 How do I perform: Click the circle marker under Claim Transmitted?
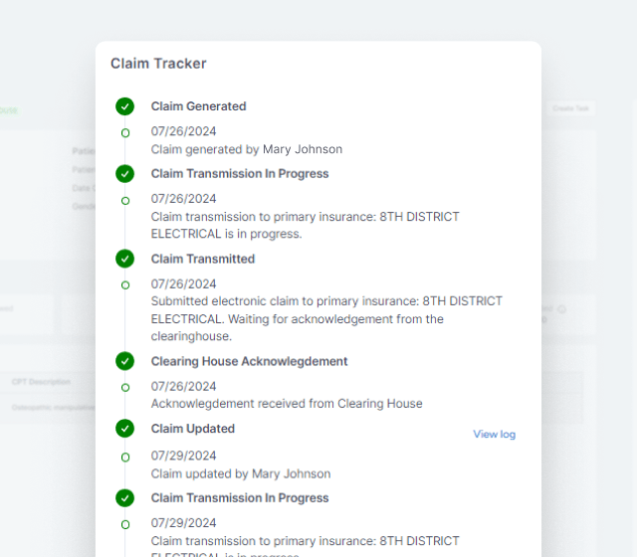(124, 284)
